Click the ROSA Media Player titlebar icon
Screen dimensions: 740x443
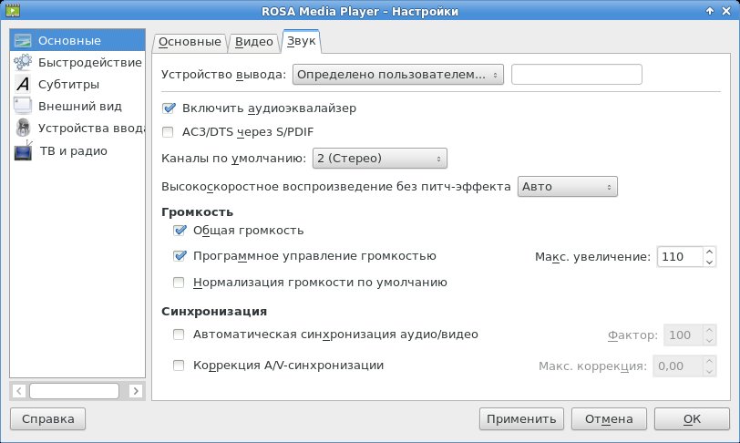(13, 10)
